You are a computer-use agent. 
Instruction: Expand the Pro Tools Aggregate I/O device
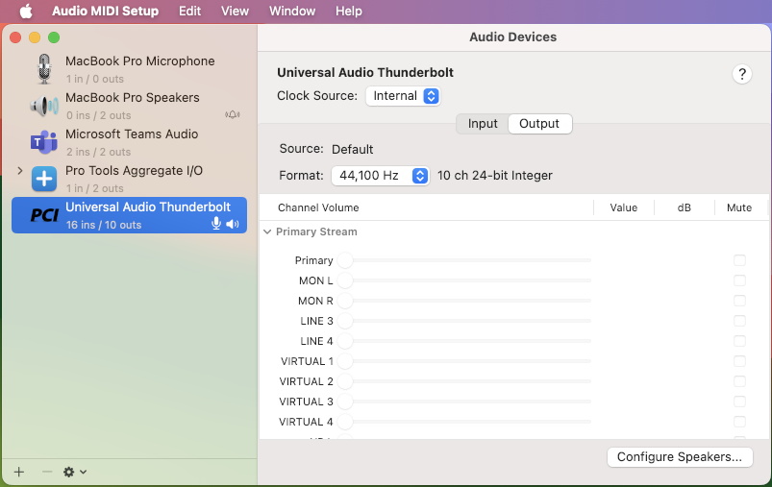coord(20,171)
